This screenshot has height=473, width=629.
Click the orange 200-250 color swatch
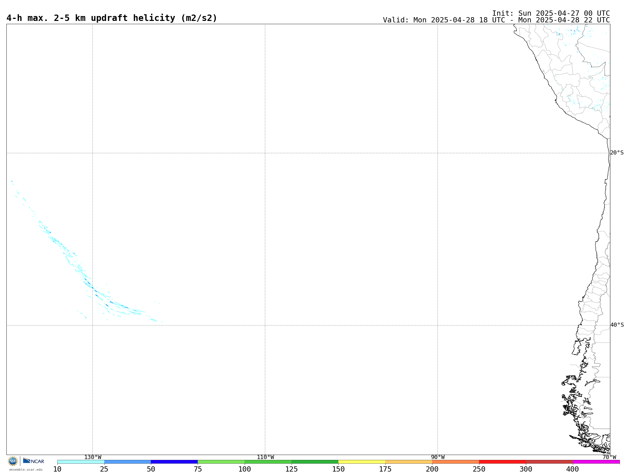pyautogui.click(x=455, y=462)
